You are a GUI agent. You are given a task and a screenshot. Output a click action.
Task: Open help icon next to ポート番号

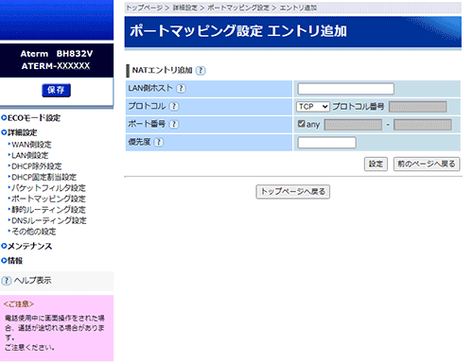tap(174, 125)
